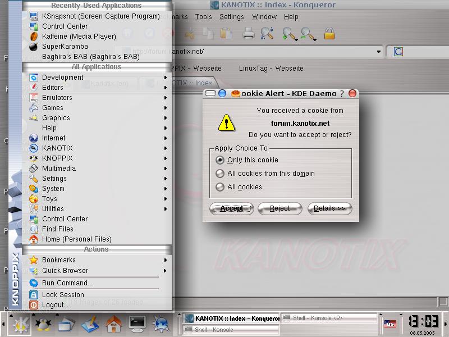
Task: Click the KANOTIX menu icon
Action: coord(34,148)
